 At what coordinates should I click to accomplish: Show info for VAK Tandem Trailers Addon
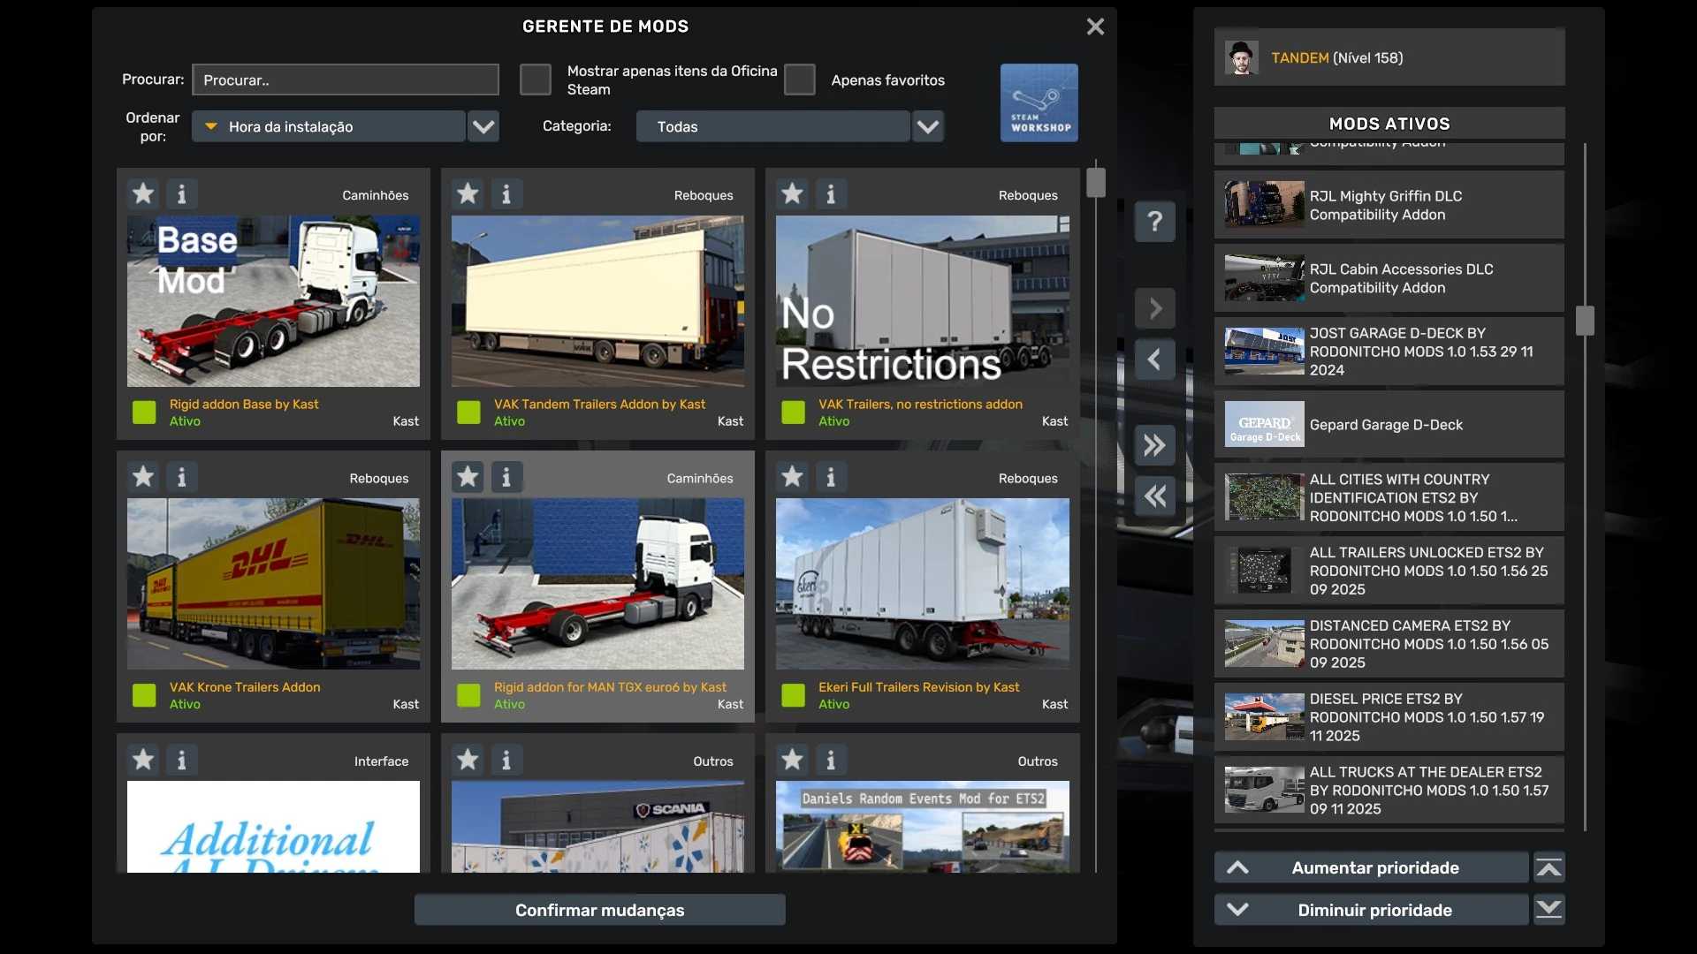[x=506, y=193]
